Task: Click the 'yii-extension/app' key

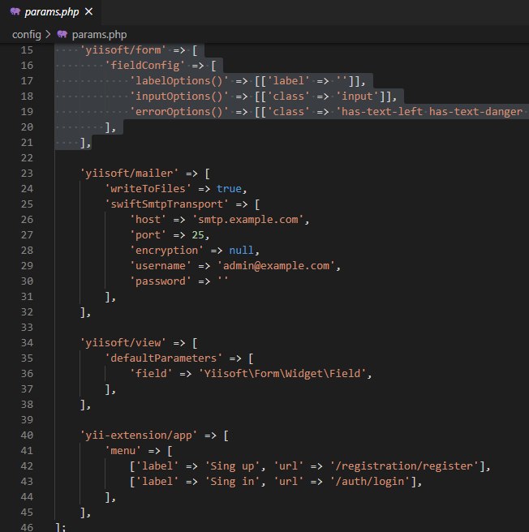Action: 139,435
